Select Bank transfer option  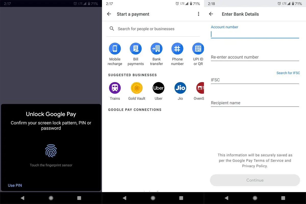point(157,54)
